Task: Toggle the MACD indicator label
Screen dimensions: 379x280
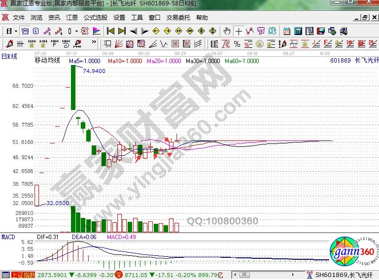Action: (x=8, y=237)
